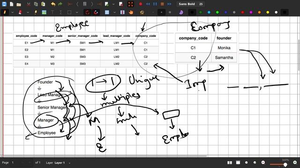Select the vertical space tool

pos(122,13)
